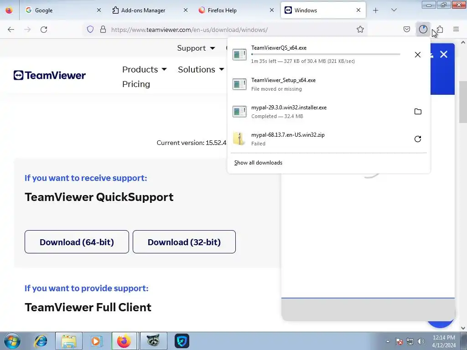This screenshot has height=350, width=467.
Task: Click the site padlock icon
Action: [103, 29]
